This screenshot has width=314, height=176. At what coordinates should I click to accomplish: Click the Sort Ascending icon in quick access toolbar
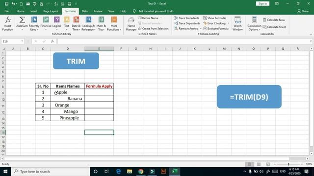(x=56, y=4)
